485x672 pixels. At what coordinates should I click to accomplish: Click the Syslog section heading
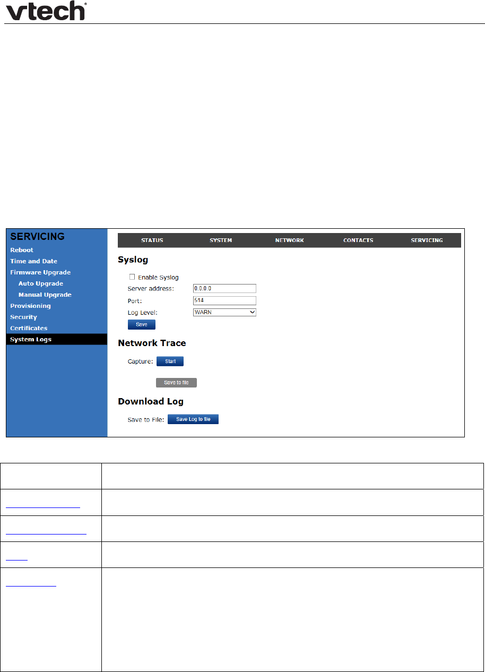(x=133, y=260)
